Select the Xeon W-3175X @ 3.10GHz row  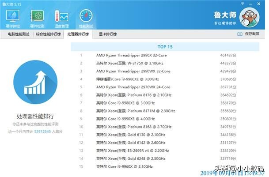pos(165,63)
